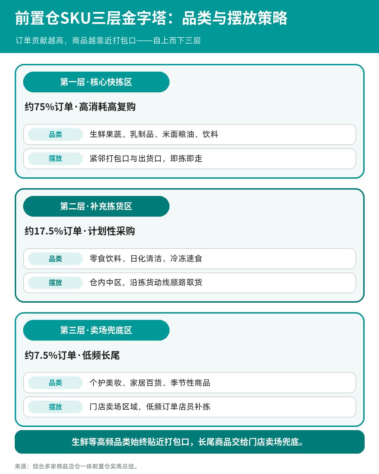
Task: Click the 约17.5%订单·计划性采购 heading
Action: pyautogui.click(x=80, y=231)
